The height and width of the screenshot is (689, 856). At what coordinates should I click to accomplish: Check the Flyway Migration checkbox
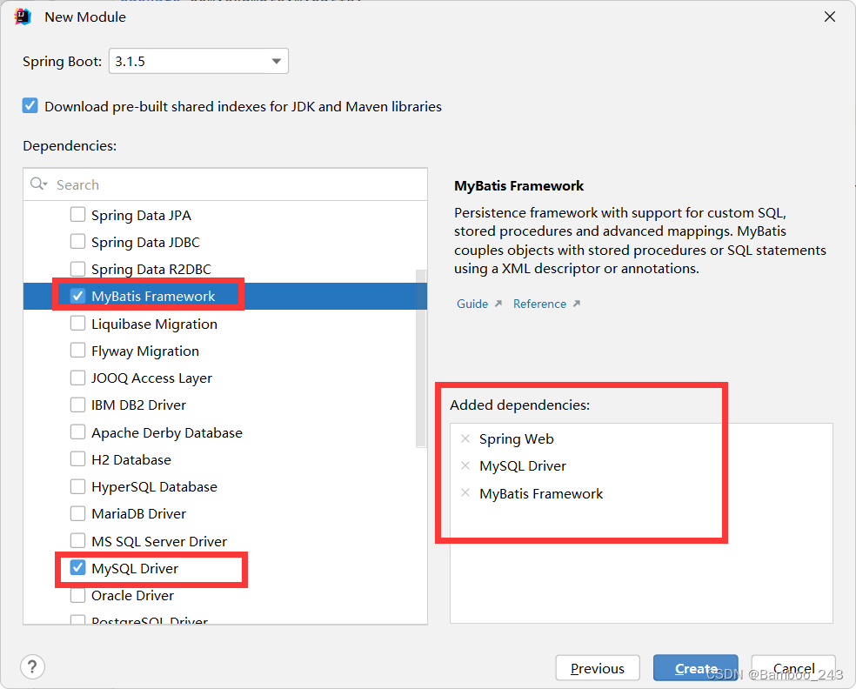(x=77, y=350)
